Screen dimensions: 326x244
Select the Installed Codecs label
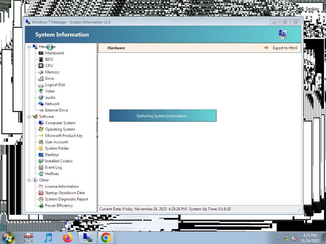[59, 161]
